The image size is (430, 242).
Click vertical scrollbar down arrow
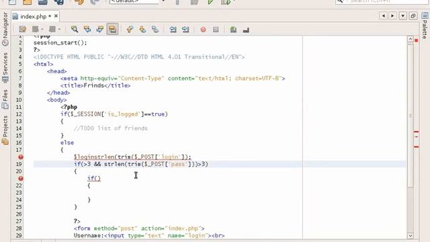(411, 235)
